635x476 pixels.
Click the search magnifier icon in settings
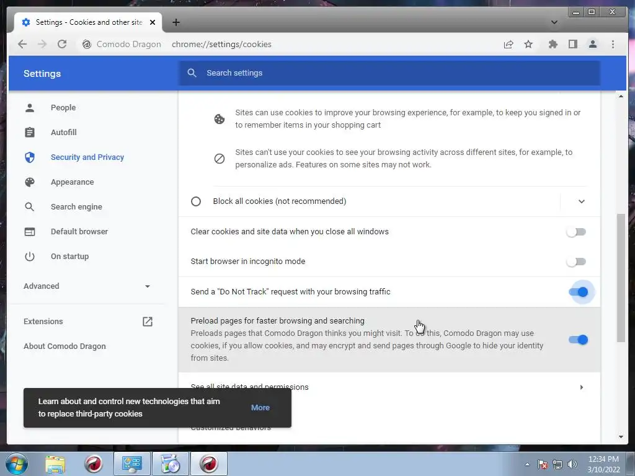pyautogui.click(x=192, y=73)
